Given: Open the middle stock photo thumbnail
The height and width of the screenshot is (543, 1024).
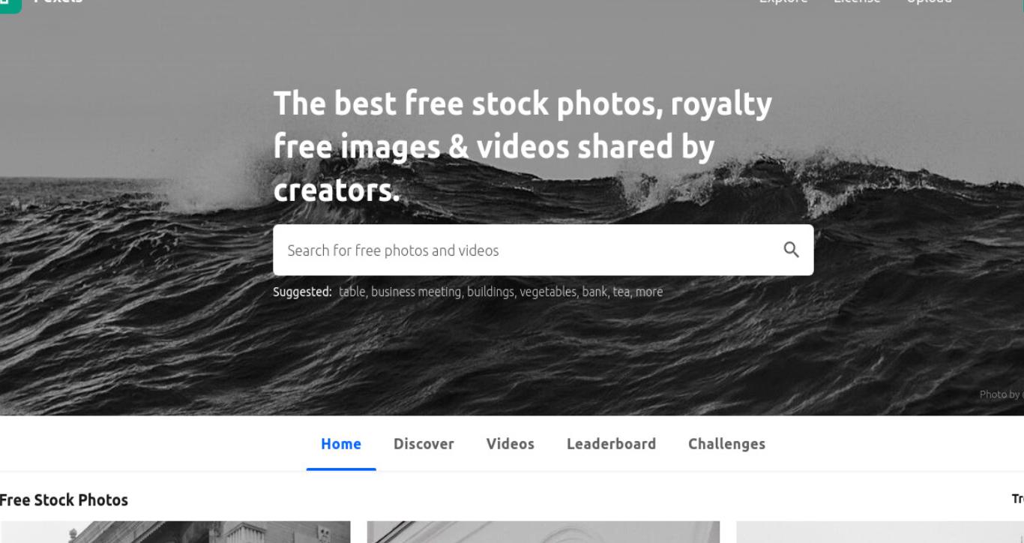Looking at the screenshot, I should [x=543, y=532].
